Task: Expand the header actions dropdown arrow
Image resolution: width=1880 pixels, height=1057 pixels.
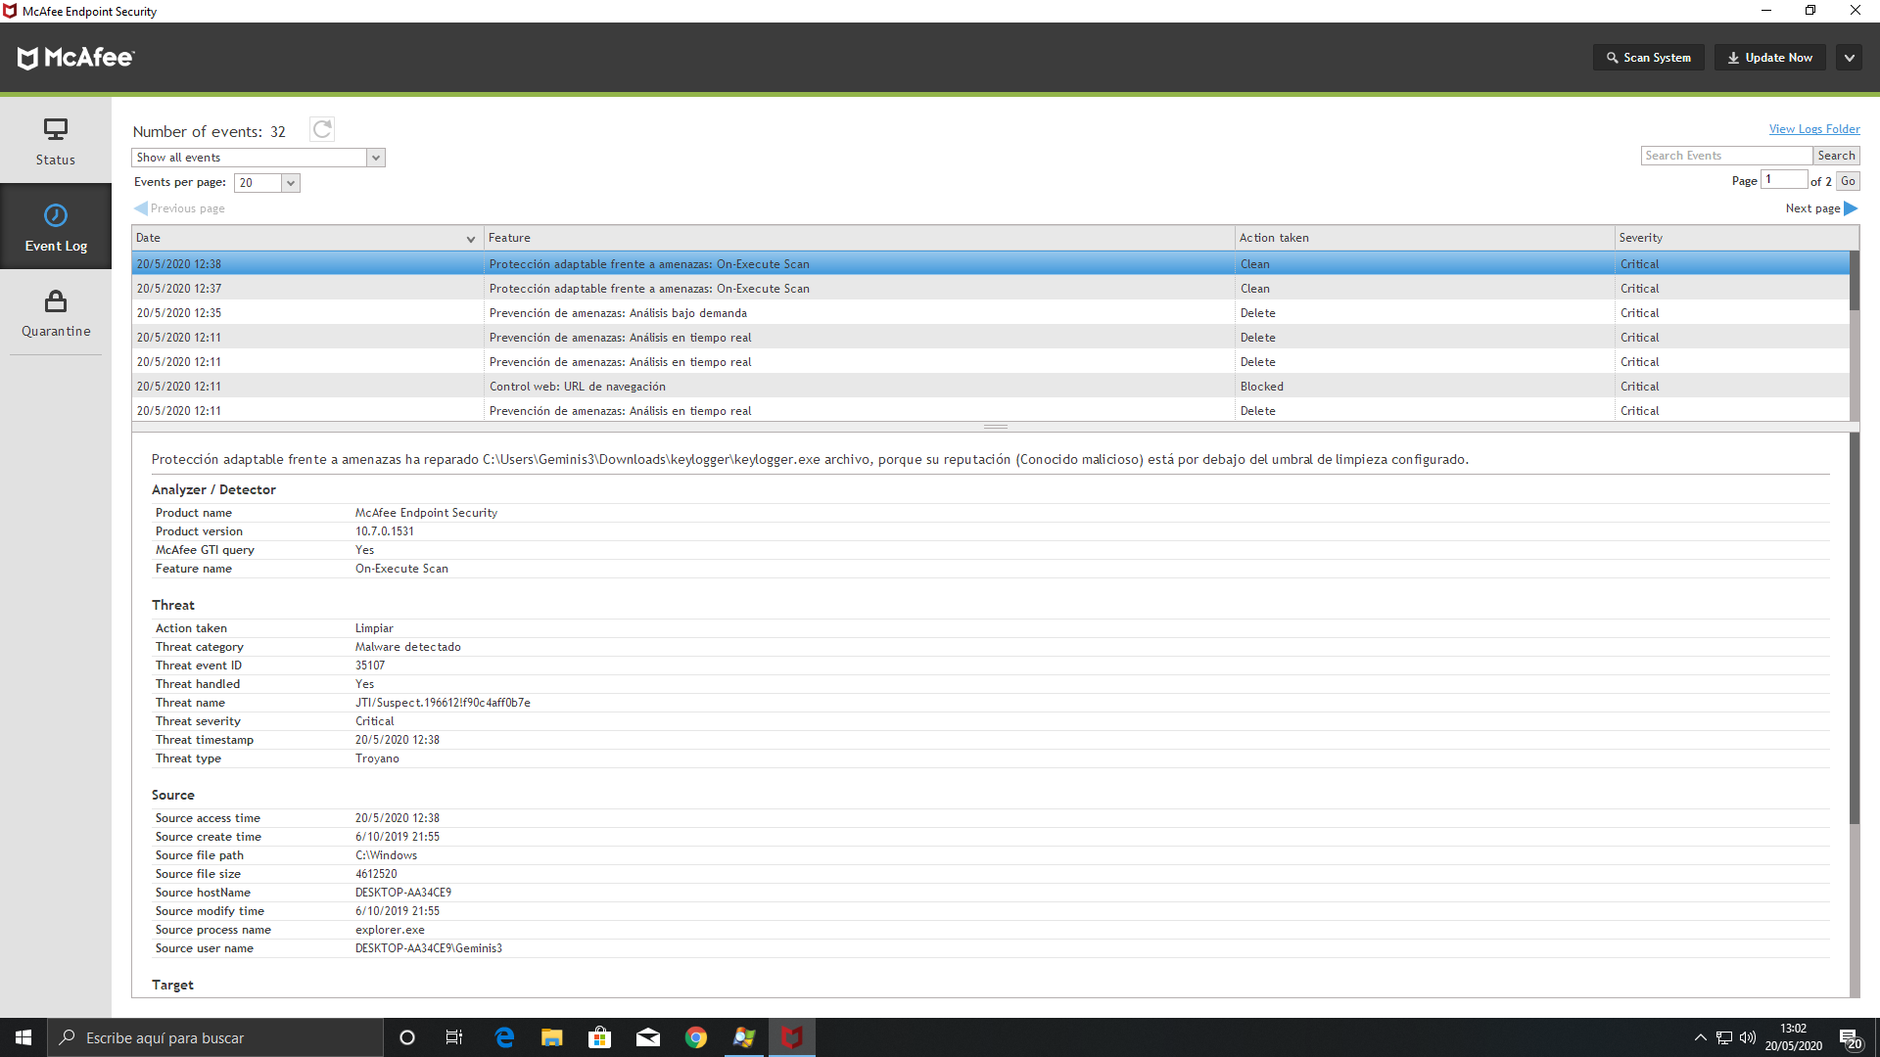Action: click(x=1849, y=58)
